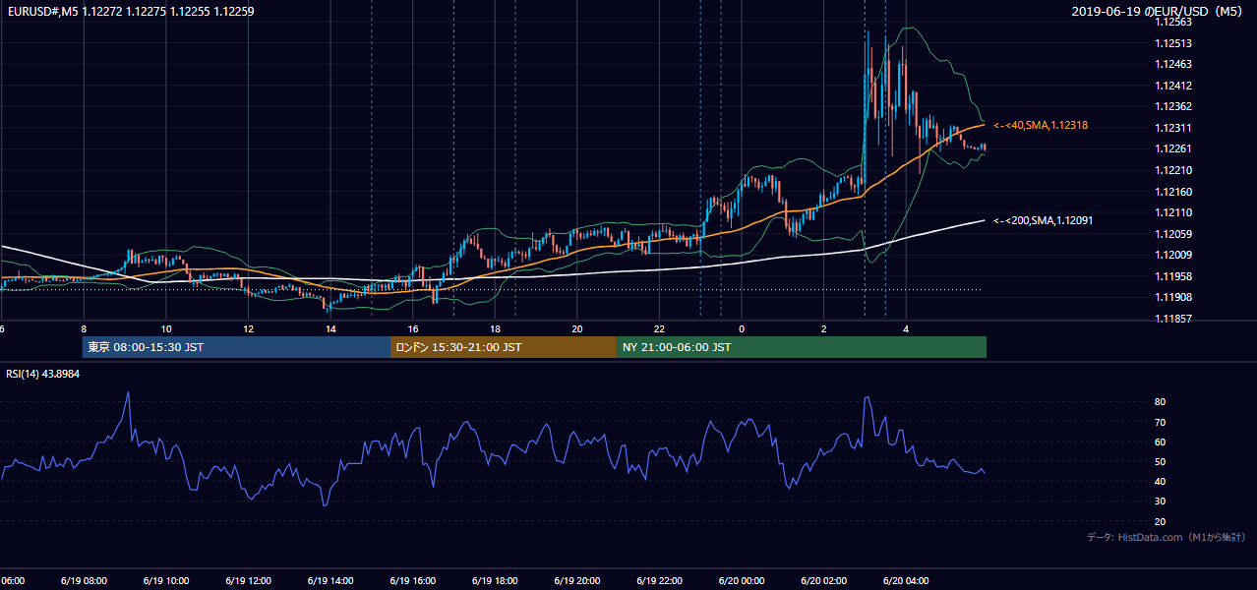Click price axis value 1.11857

(x=1173, y=319)
